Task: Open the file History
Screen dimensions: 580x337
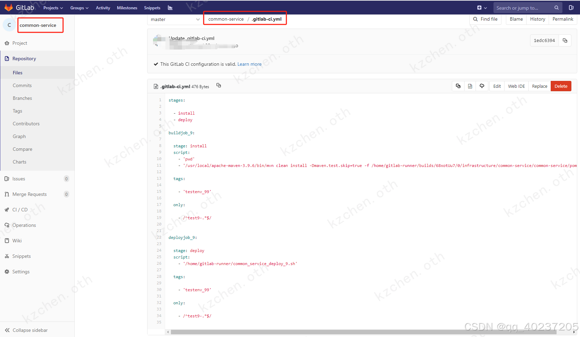Action: pyautogui.click(x=537, y=19)
